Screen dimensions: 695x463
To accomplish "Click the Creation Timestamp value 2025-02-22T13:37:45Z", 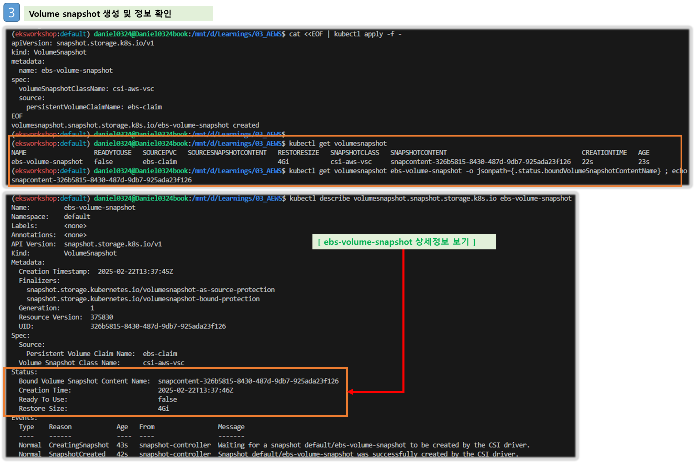I will point(135,271).
